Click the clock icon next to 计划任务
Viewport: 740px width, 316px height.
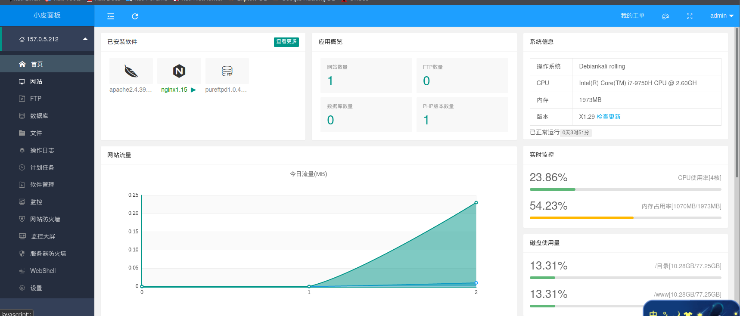[x=22, y=167]
